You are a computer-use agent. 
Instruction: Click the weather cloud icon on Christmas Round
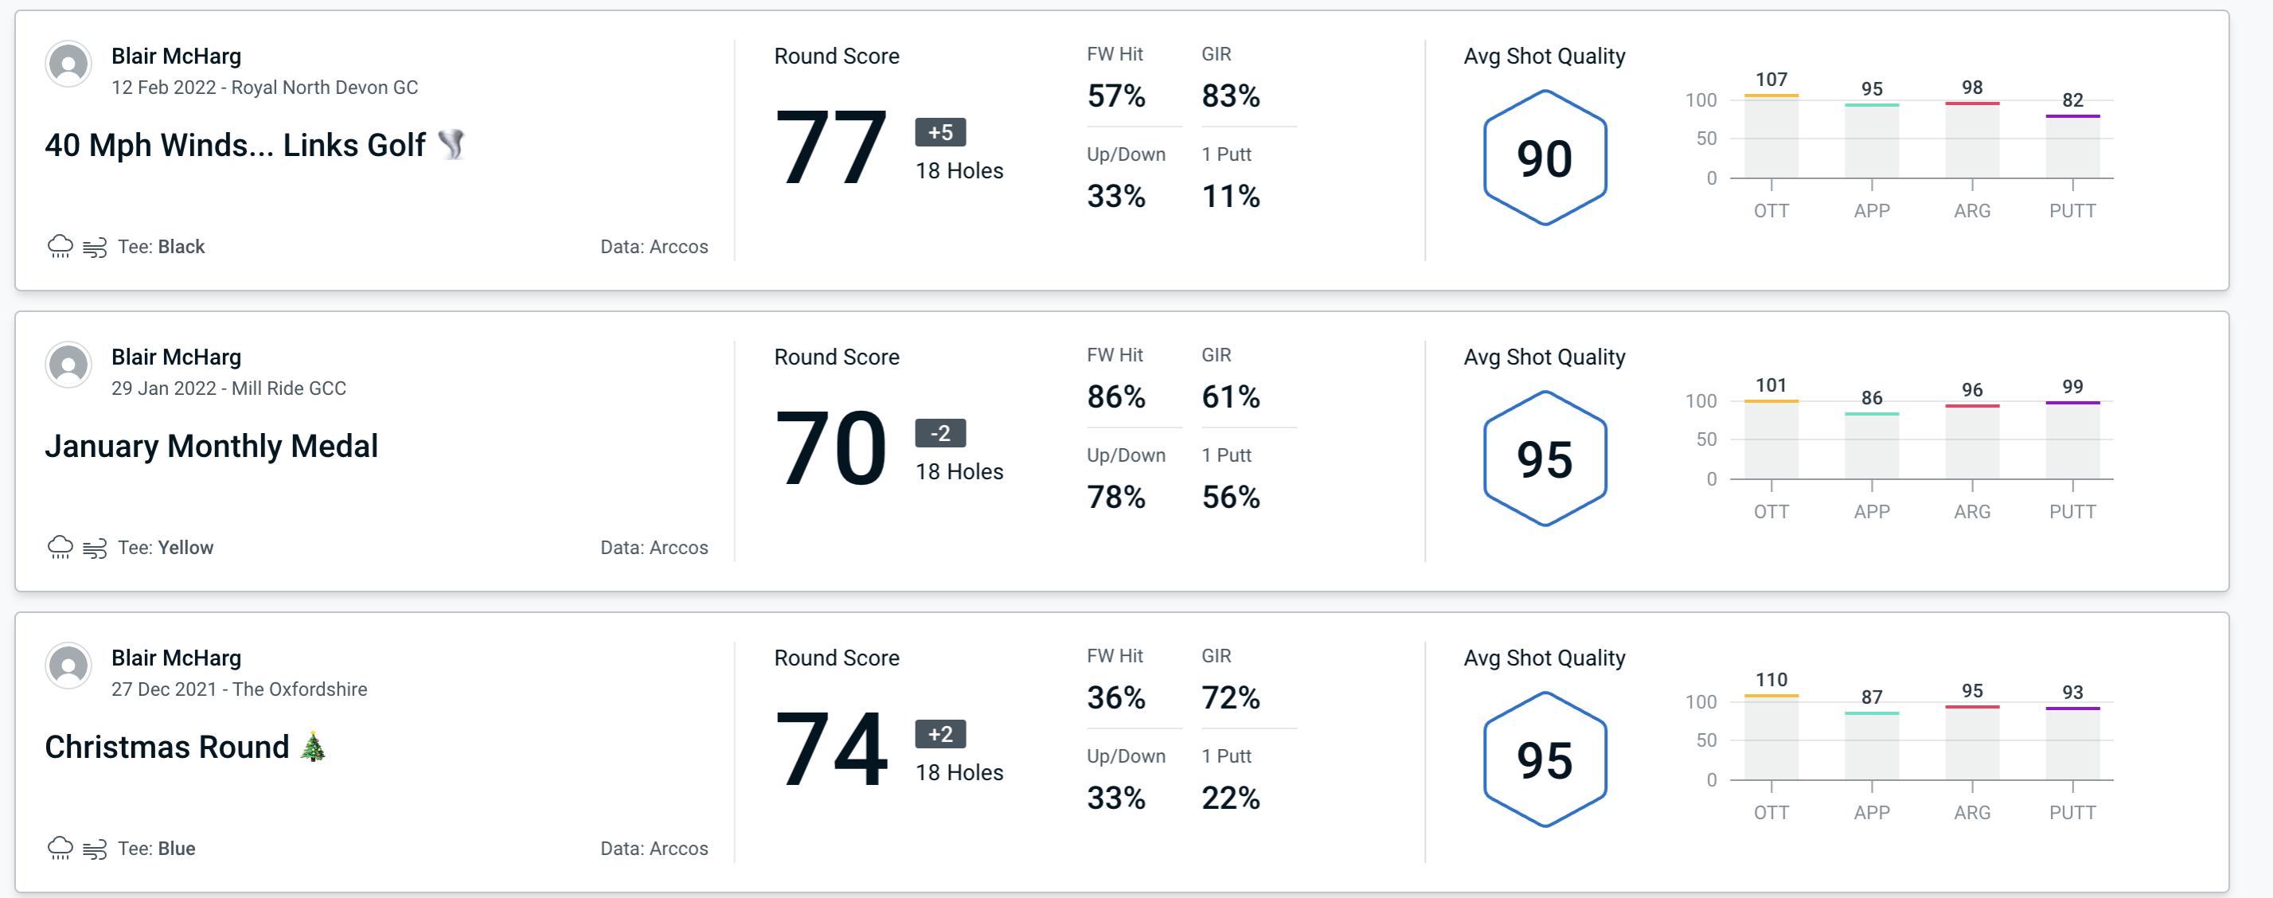coord(61,847)
